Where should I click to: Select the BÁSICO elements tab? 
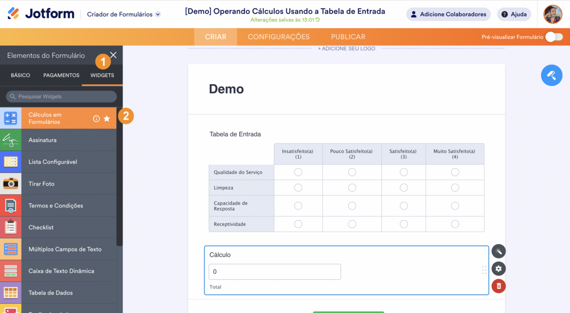tap(20, 76)
